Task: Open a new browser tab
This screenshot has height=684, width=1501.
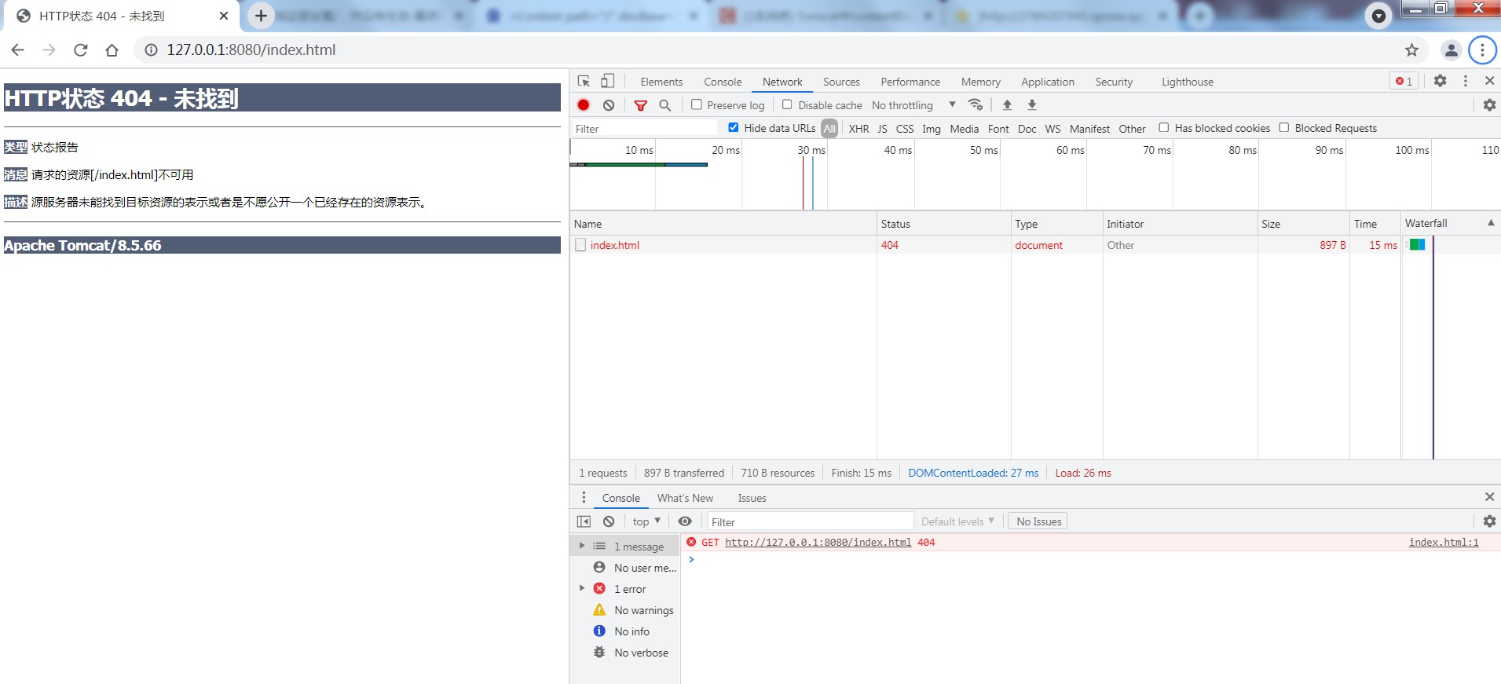Action: (x=261, y=16)
